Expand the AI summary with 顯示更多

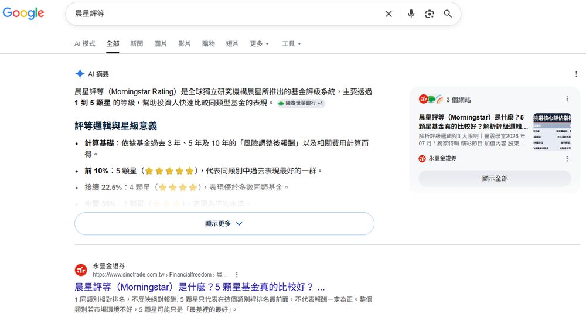(x=224, y=224)
